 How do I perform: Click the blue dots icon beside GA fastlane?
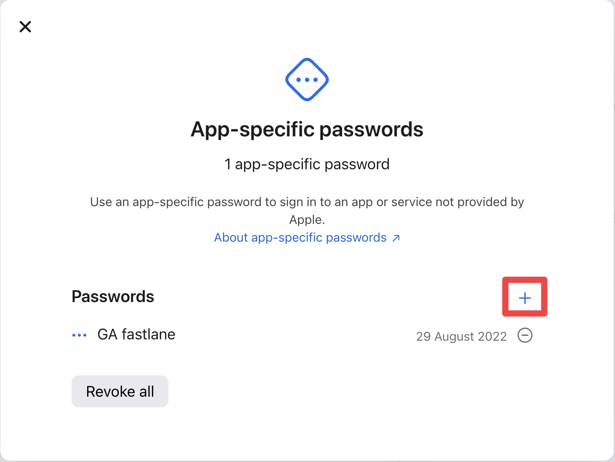[x=79, y=335]
